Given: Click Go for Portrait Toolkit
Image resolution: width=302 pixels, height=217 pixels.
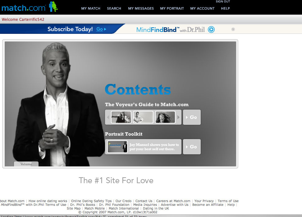Looking at the screenshot, I should coord(192,147).
